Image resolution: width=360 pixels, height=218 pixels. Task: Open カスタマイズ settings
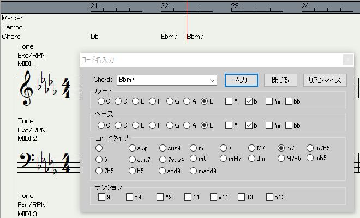click(x=325, y=80)
